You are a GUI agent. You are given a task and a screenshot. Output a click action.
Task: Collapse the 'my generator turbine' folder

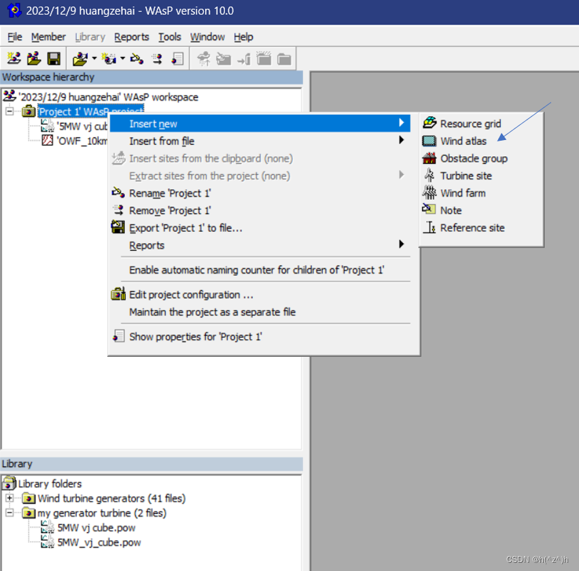[10, 513]
